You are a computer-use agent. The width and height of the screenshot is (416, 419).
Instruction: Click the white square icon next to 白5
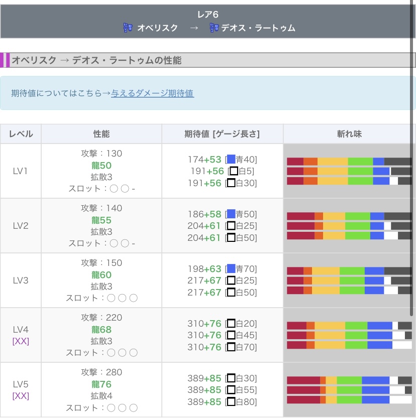pos(234,172)
